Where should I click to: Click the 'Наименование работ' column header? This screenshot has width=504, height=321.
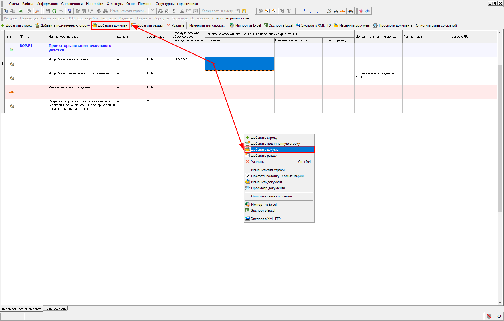coord(82,37)
